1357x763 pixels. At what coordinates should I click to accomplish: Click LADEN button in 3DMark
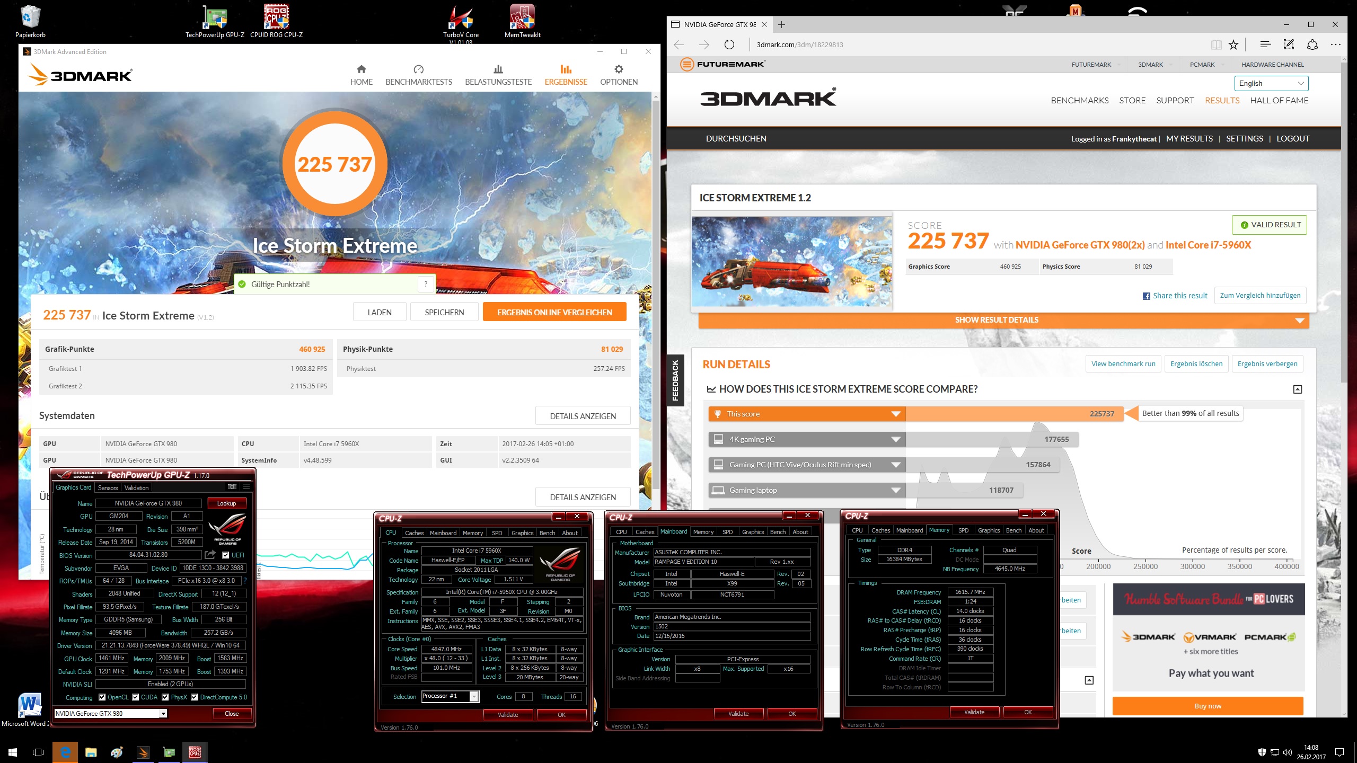tap(380, 312)
